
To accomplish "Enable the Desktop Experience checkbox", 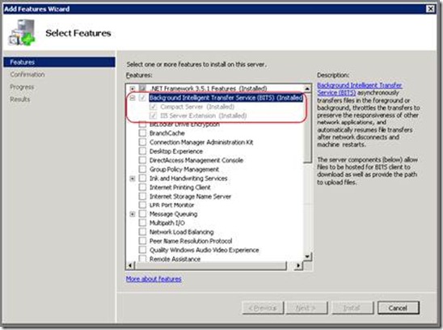I will 142,151.
